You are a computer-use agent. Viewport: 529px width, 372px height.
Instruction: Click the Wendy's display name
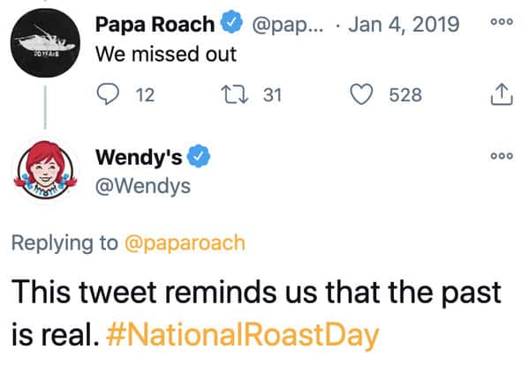tap(139, 157)
